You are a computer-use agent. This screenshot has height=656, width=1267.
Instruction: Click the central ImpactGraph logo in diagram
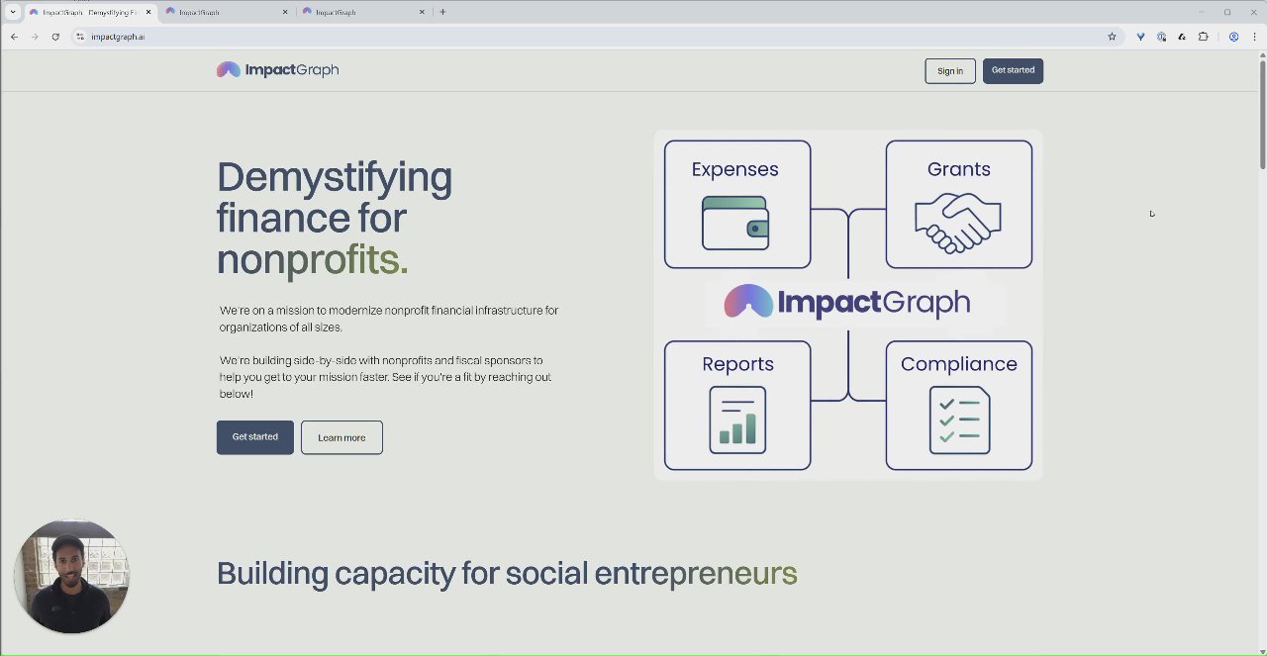tap(846, 302)
